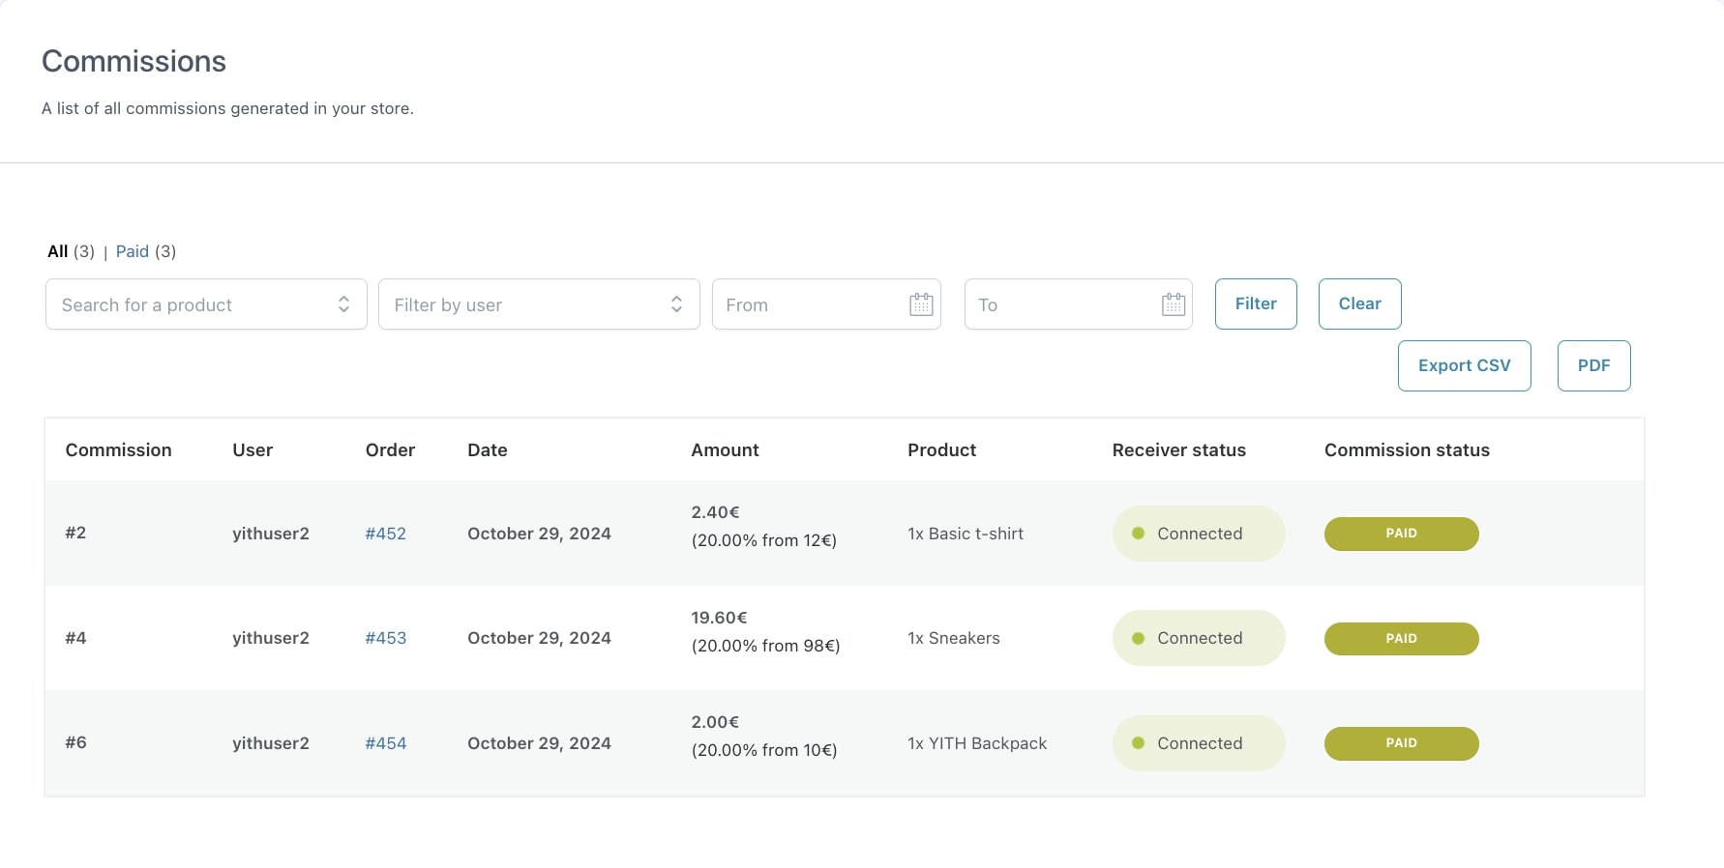
Task: Open order #452 link
Action: tap(385, 534)
